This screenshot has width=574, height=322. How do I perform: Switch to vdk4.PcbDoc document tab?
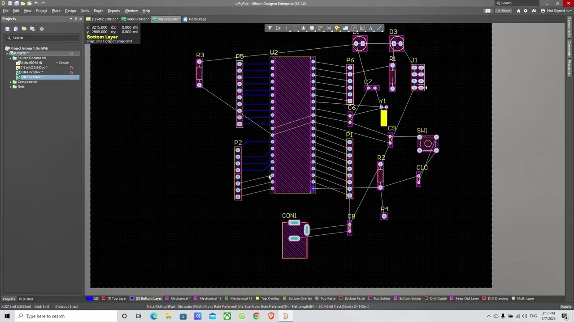136,19
